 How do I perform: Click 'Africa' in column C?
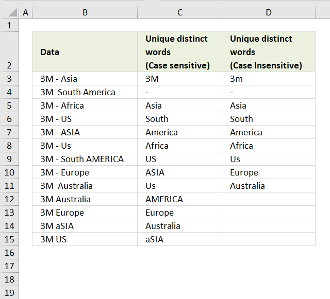coord(180,146)
